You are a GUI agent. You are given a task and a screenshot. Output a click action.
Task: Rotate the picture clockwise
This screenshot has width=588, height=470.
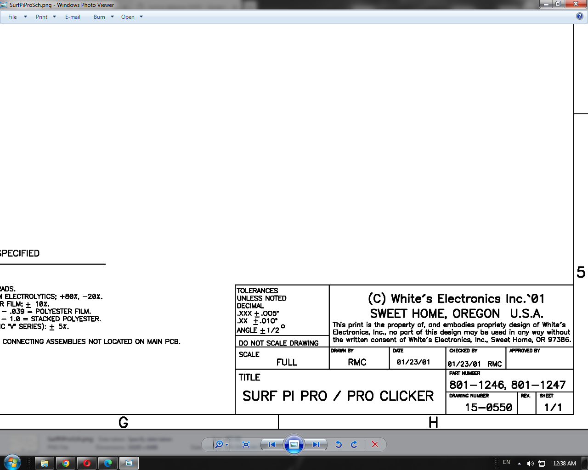[x=354, y=444]
